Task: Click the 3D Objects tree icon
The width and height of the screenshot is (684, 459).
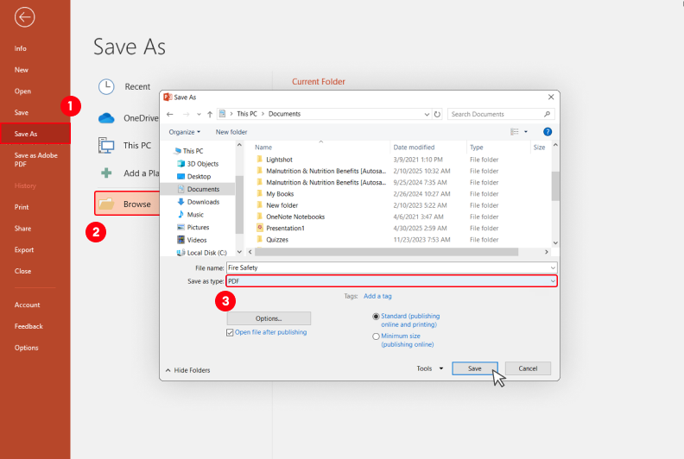Action: pyautogui.click(x=180, y=163)
